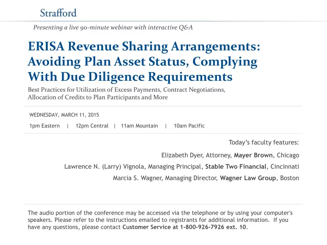Click the "11am Mountain" time
The height and width of the screenshot is (245, 327).
[139, 126]
